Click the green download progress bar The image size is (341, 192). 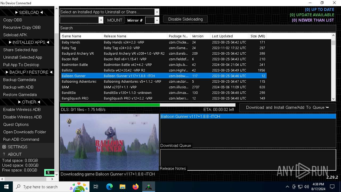(x=148, y=105)
